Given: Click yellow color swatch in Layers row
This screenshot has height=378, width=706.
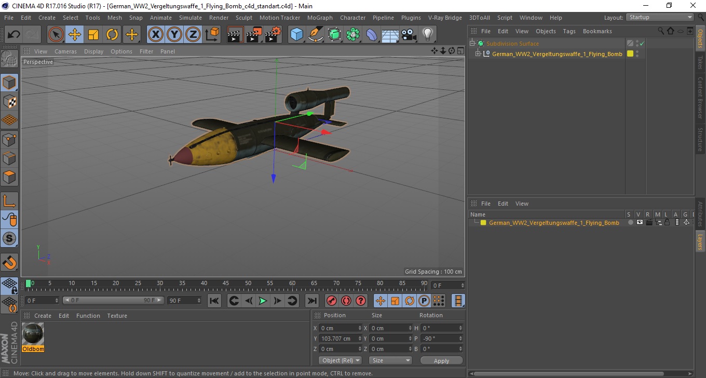Looking at the screenshot, I should [x=483, y=223].
